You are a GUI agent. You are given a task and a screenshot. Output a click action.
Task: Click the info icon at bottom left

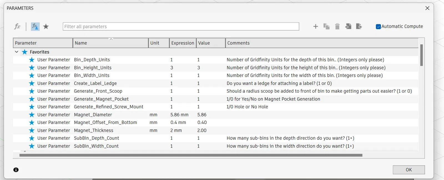click(16, 170)
